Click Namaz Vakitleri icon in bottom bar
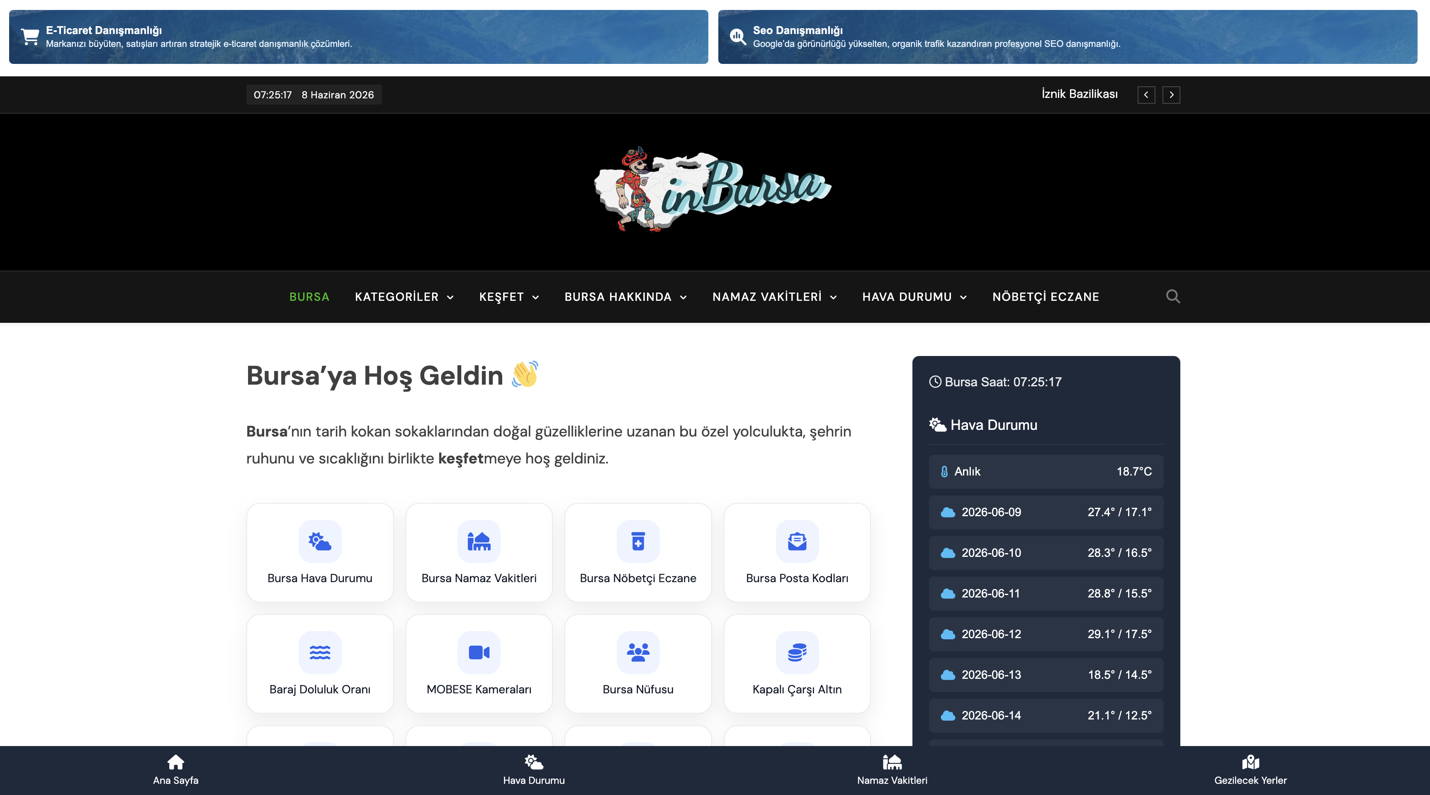 click(892, 762)
